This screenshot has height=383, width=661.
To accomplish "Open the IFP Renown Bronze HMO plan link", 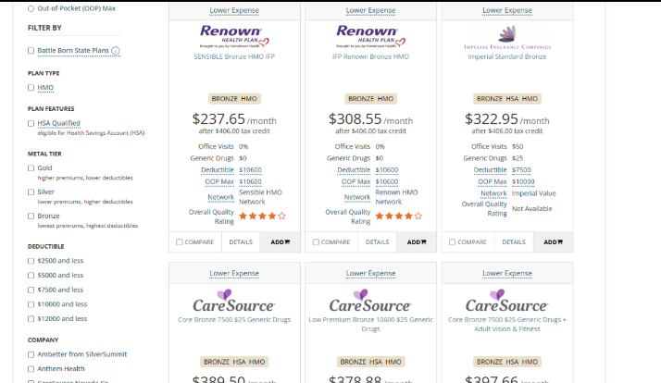I will 371,56.
